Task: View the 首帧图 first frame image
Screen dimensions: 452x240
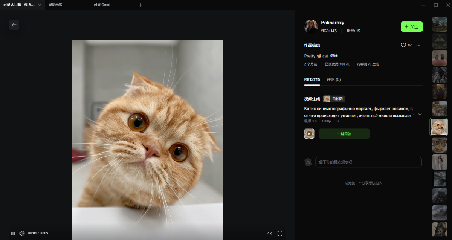Action: pos(334,99)
